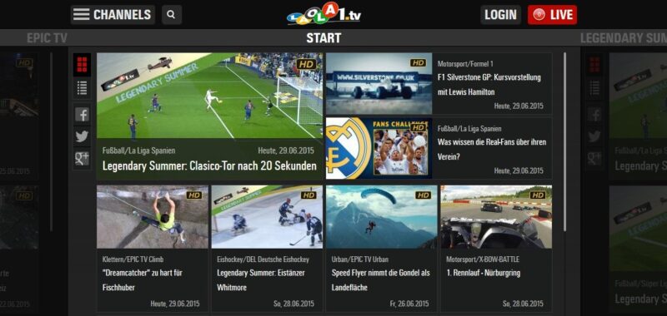Open the CHANNELS hamburger menu
The height and width of the screenshot is (316, 667).
coord(113,15)
